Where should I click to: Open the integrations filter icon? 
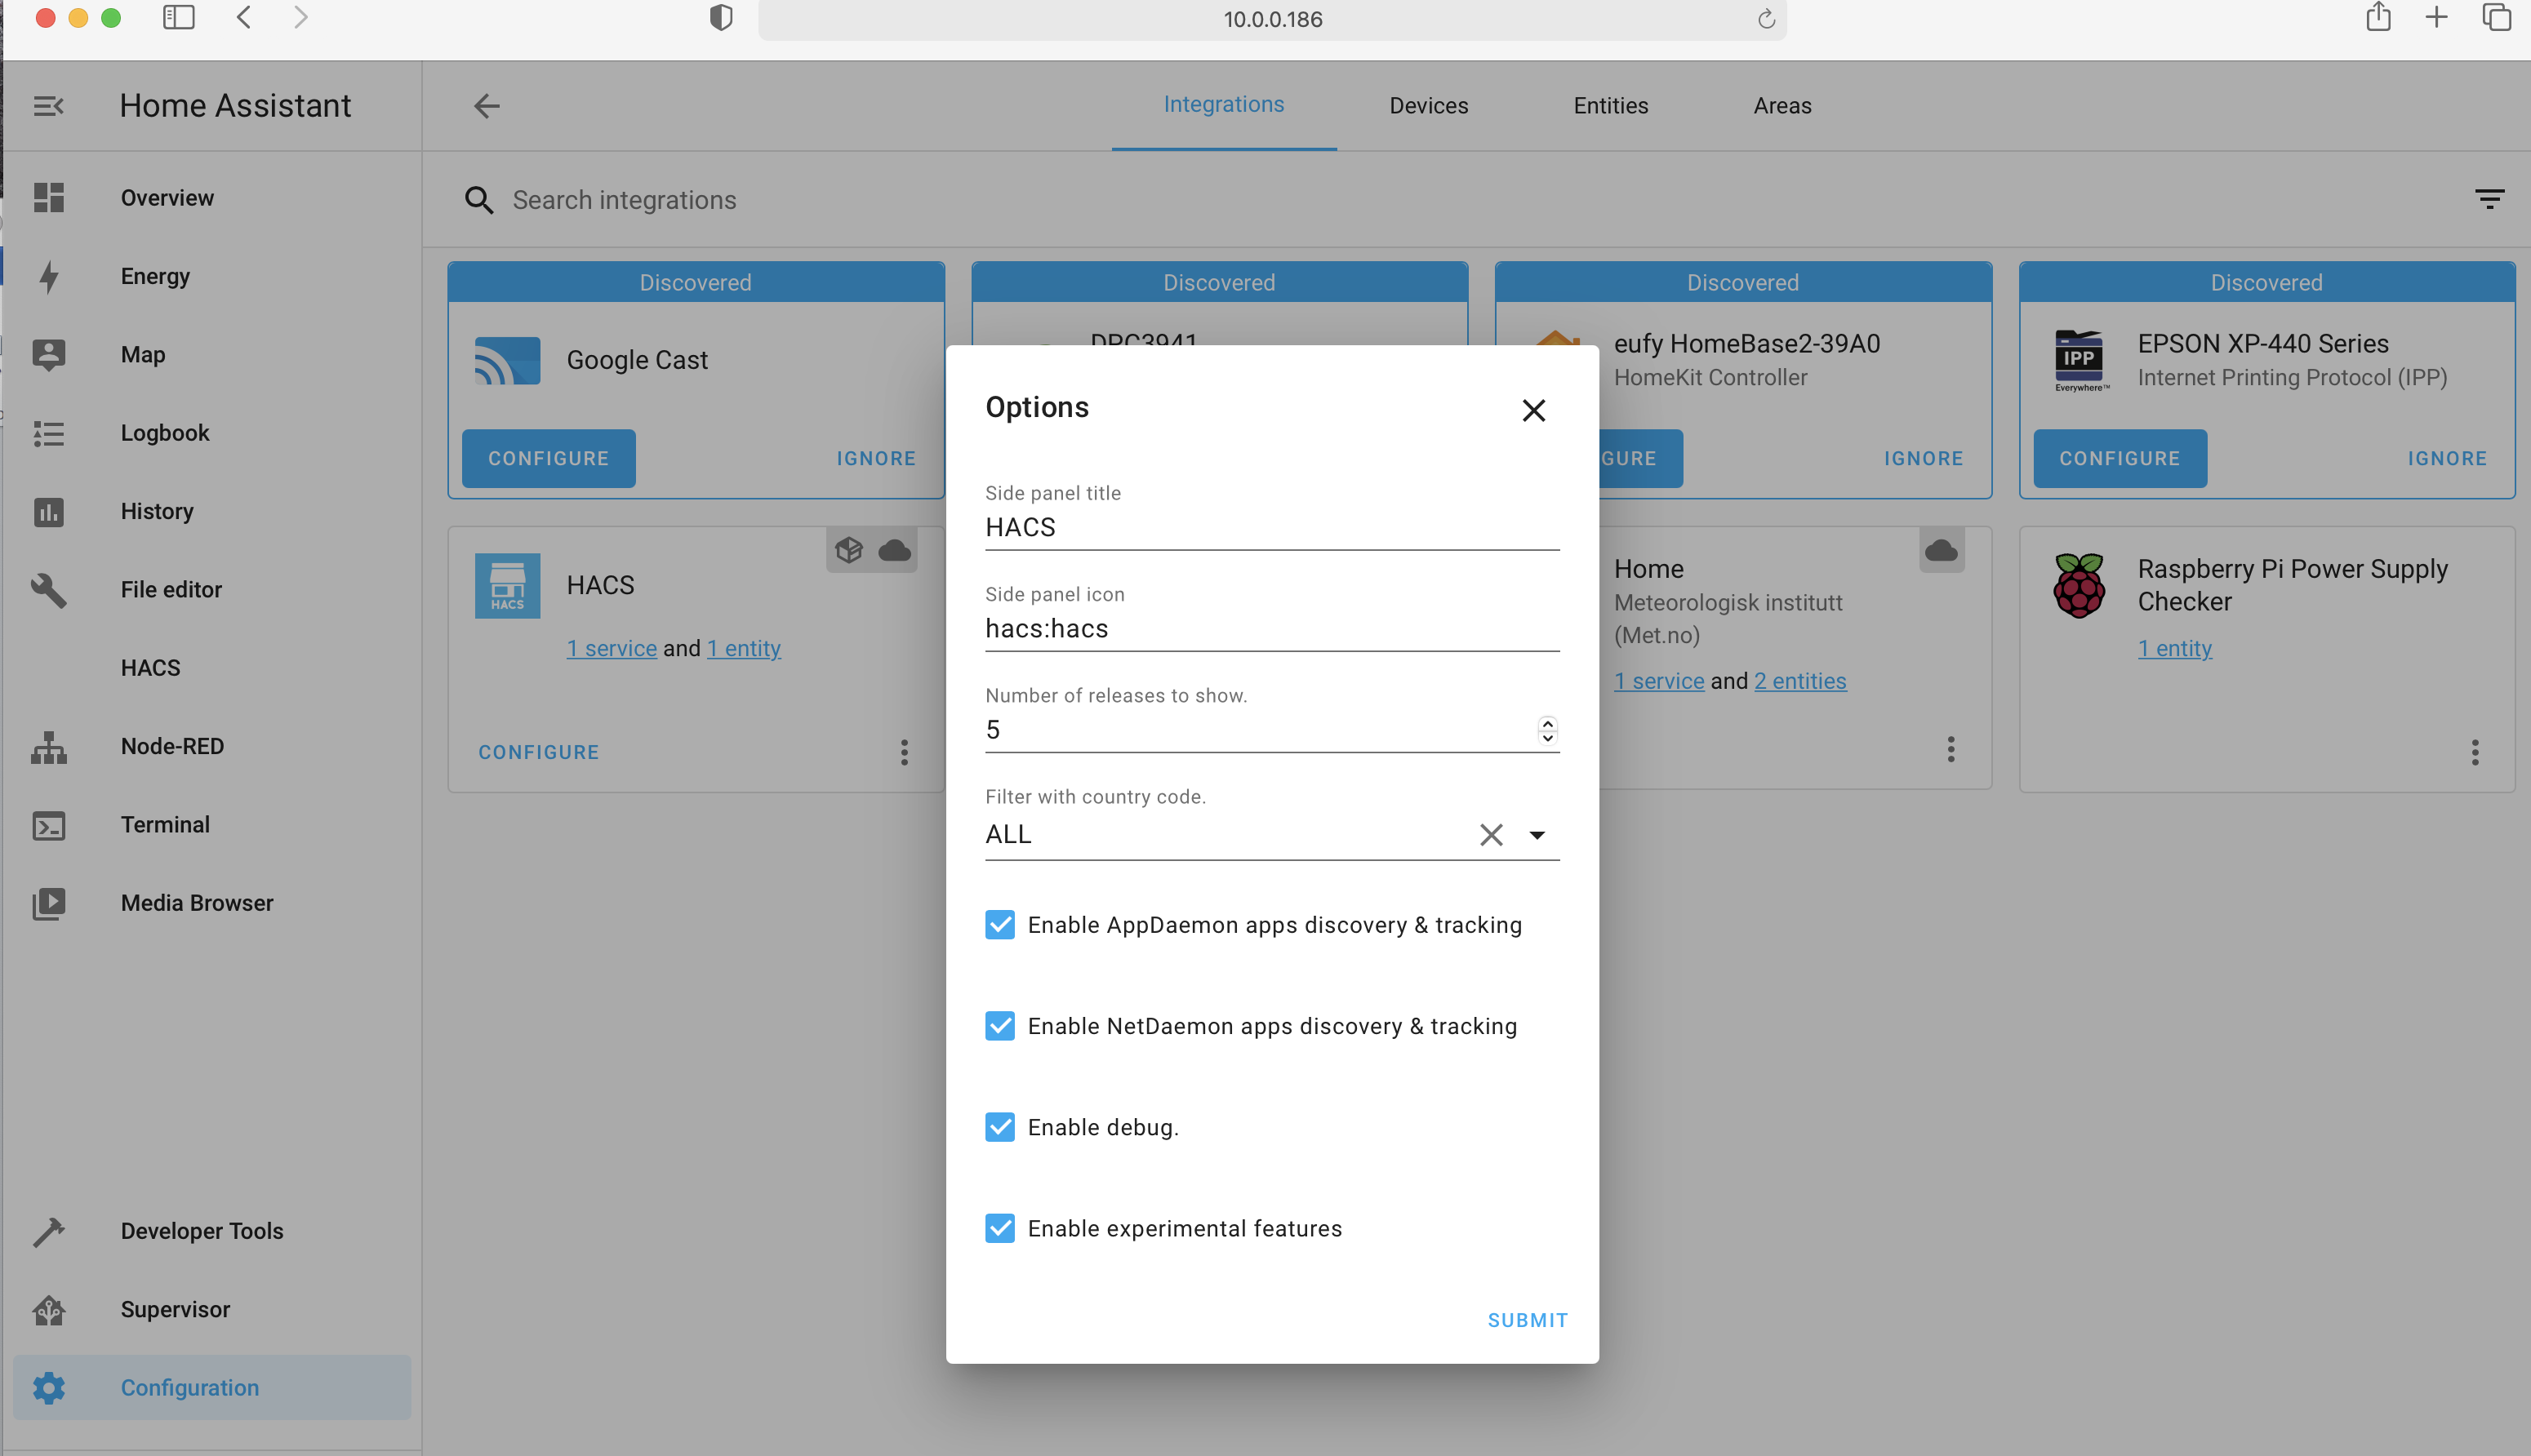point(2490,198)
